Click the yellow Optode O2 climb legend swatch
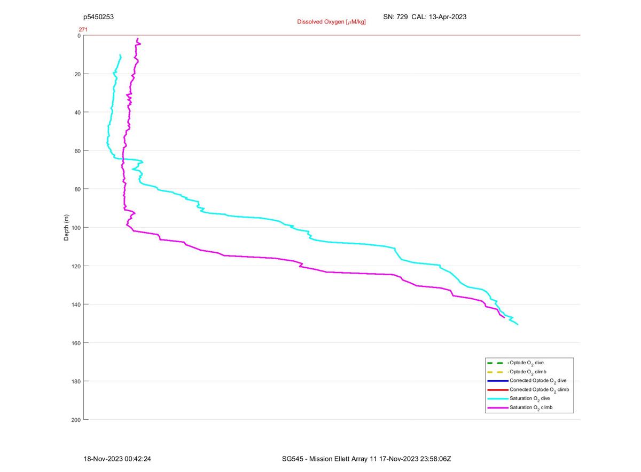This screenshot has height=472, width=641. coord(497,372)
